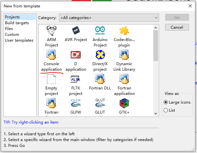Select the FLTK project icon
The height and width of the screenshot is (153, 197).
pyautogui.click(x=75, y=79)
